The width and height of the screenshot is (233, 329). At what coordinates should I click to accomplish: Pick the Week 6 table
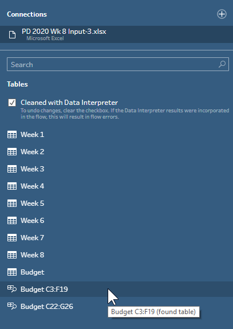click(117, 221)
